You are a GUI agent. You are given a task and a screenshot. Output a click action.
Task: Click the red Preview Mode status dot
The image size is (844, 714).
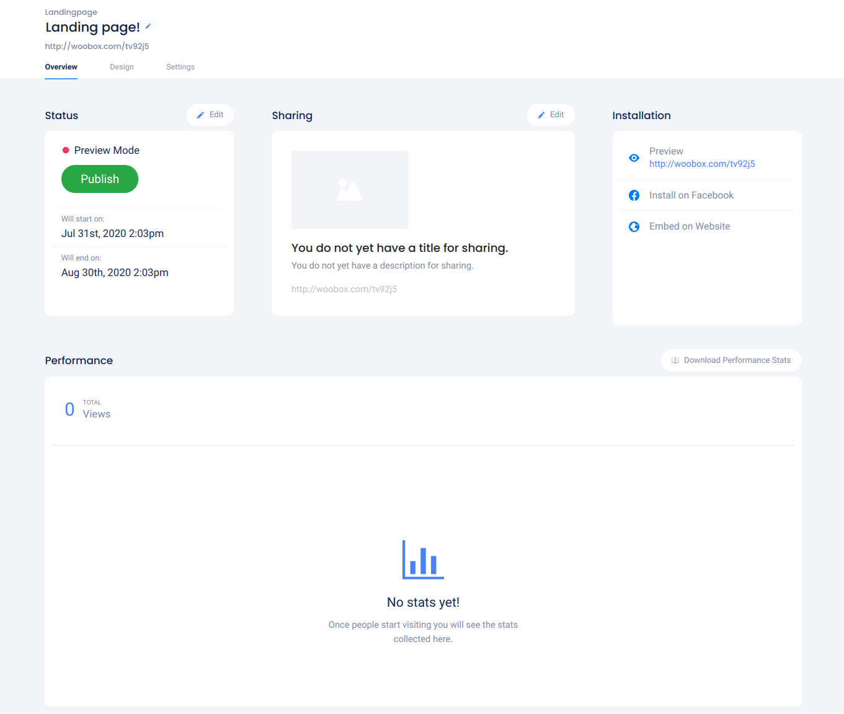[66, 150]
